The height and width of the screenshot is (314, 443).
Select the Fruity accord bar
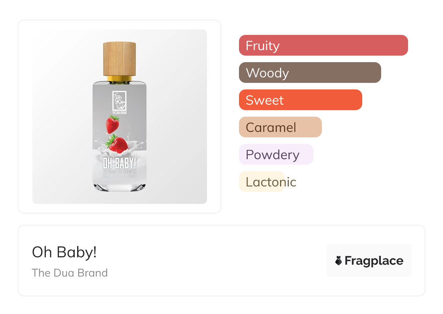coord(323,45)
